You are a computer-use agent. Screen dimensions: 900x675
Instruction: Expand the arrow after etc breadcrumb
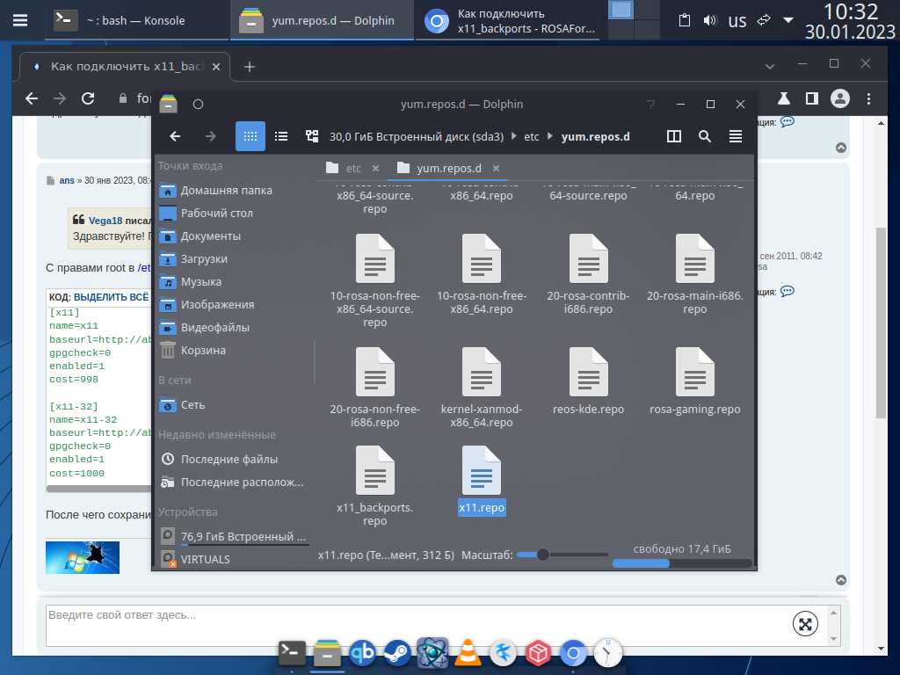click(550, 136)
